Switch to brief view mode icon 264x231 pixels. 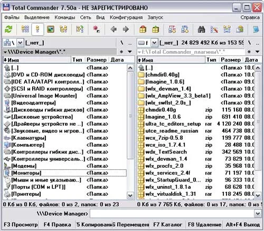point(25,29)
